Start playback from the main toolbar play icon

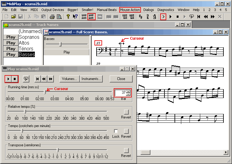(x=171, y=16)
